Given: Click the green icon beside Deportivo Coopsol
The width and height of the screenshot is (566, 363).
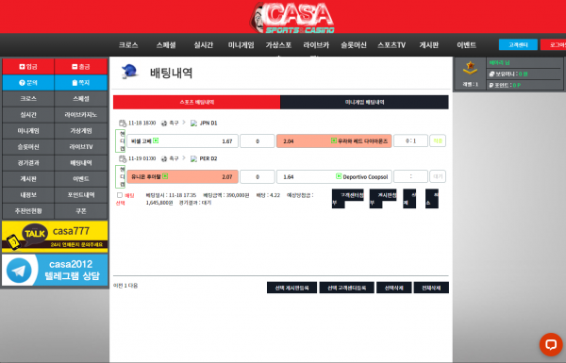Looking at the screenshot, I should (x=339, y=176).
